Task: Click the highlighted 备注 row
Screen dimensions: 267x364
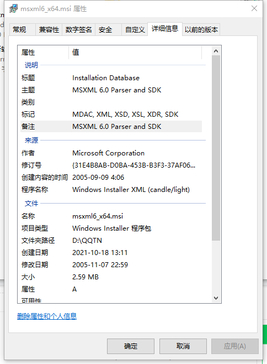Action: coord(111,127)
